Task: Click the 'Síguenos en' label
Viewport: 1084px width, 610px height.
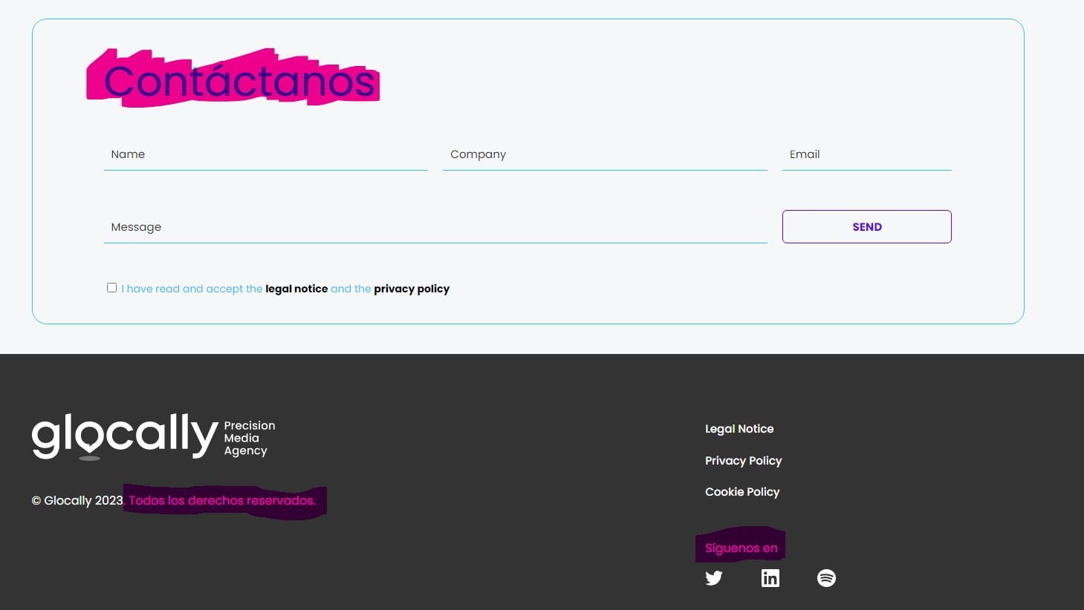Action: [x=741, y=548]
